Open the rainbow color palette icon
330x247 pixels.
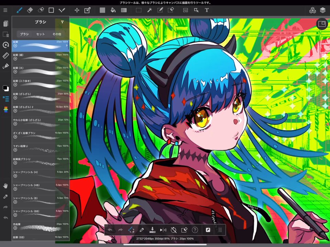[6, 109]
